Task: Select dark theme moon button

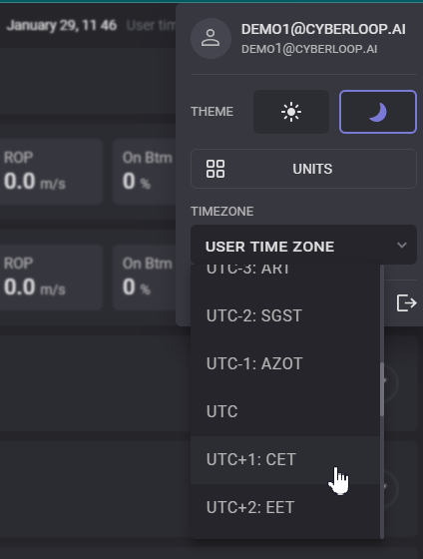Action: [x=378, y=112]
